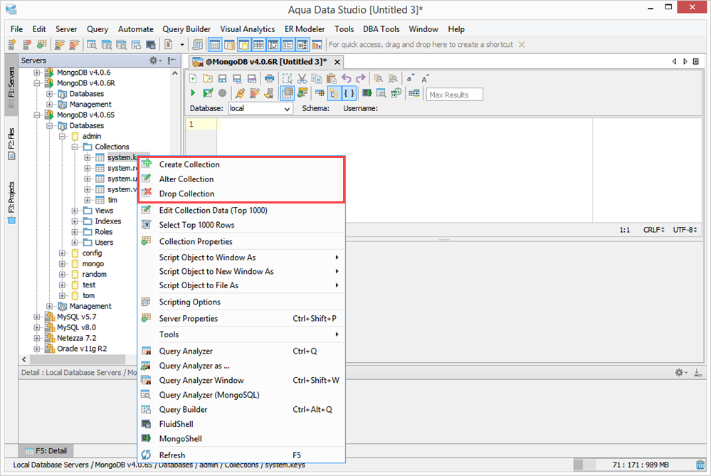Stop execution with the gray circle icon
The height and width of the screenshot is (476, 711).
(222, 93)
